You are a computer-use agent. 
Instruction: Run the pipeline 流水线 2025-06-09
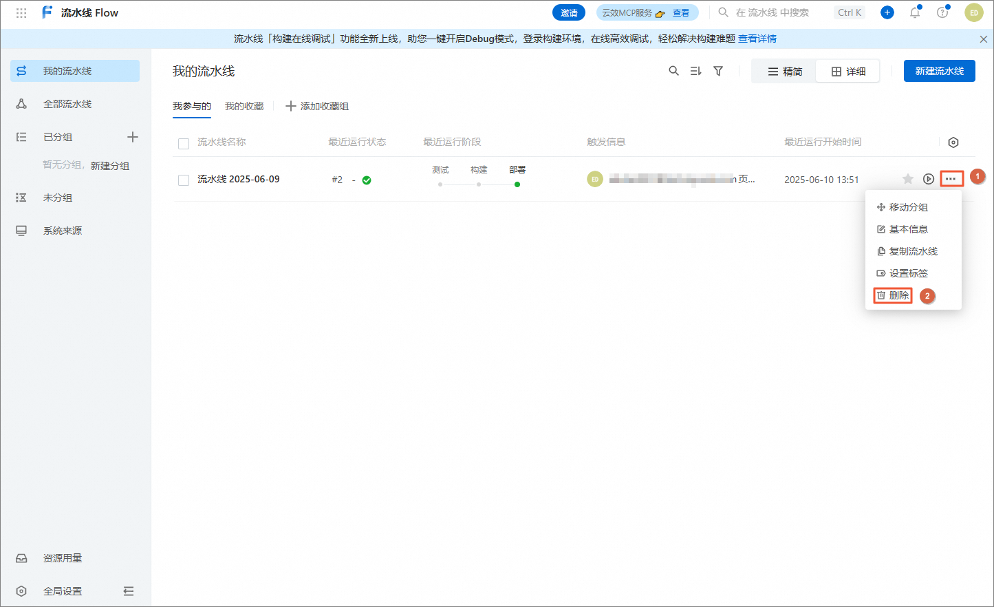coord(929,179)
